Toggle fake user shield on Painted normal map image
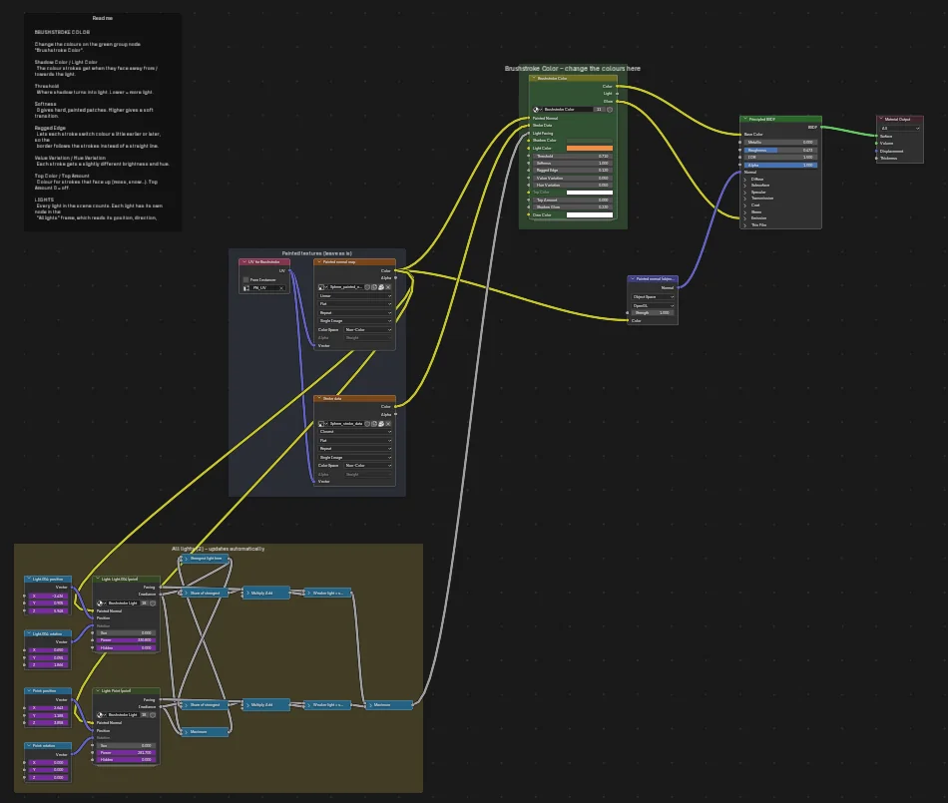Screen dimensions: 948x803 (x=367, y=287)
